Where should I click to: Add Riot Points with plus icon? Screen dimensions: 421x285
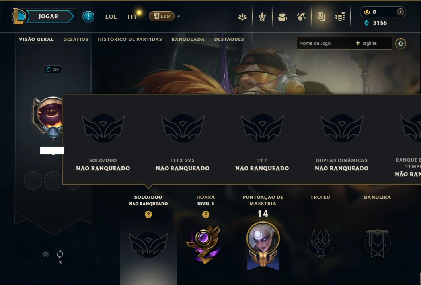[x=400, y=12]
